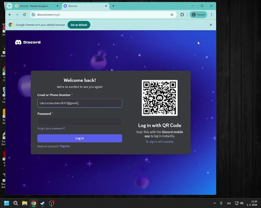This screenshot has width=261, height=208.
Task: Click Log in with QR Code heading
Action: pos(160,125)
